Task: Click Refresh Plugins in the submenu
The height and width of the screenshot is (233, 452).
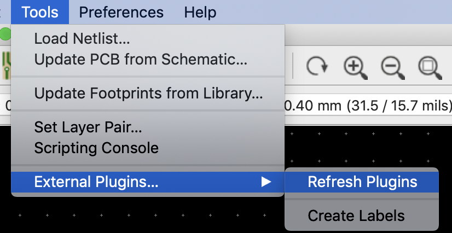Action: click(362, 182)
